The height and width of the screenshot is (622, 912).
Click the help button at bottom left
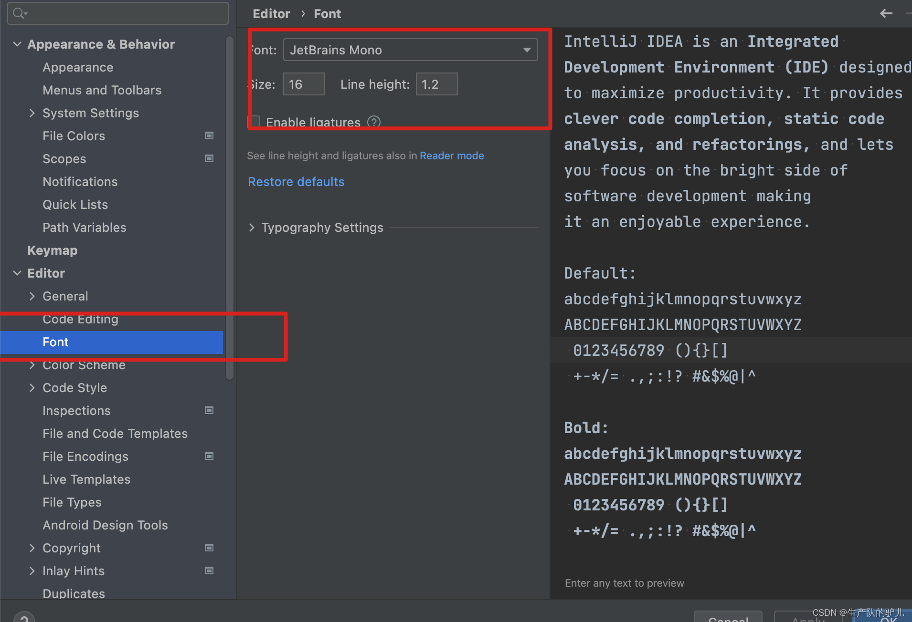coord(24,617)
